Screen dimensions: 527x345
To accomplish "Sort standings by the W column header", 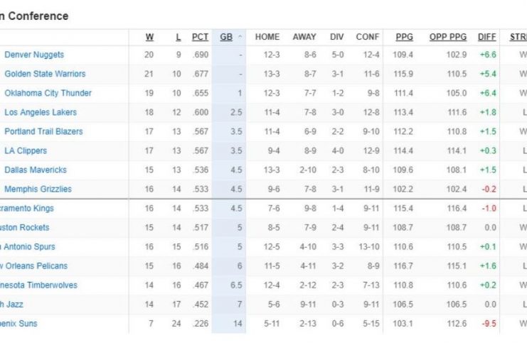I will point(149,37).
